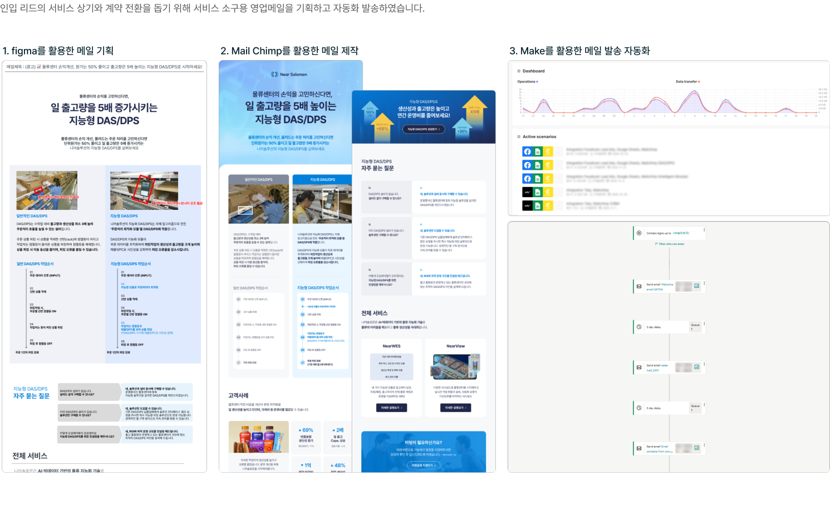Viewport: 831px width, 514px height.
Task: Click the '나어솔루션(주)' audience link in the signup step
Action: click(681, 233)
